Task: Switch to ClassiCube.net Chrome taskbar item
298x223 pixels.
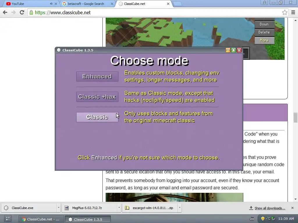Action: [x=41, y=219]
